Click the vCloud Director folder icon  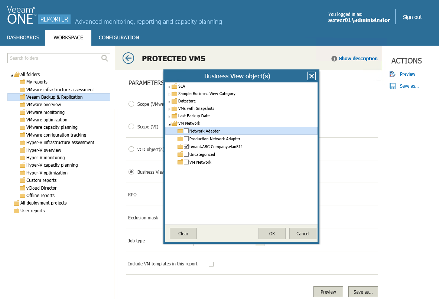pos(22,188)
